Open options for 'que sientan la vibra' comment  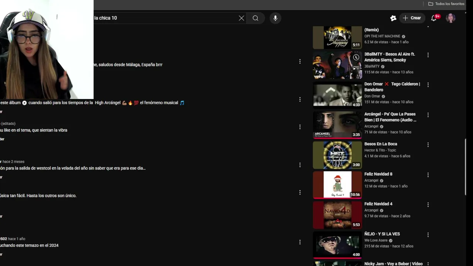tap(300, 127)
